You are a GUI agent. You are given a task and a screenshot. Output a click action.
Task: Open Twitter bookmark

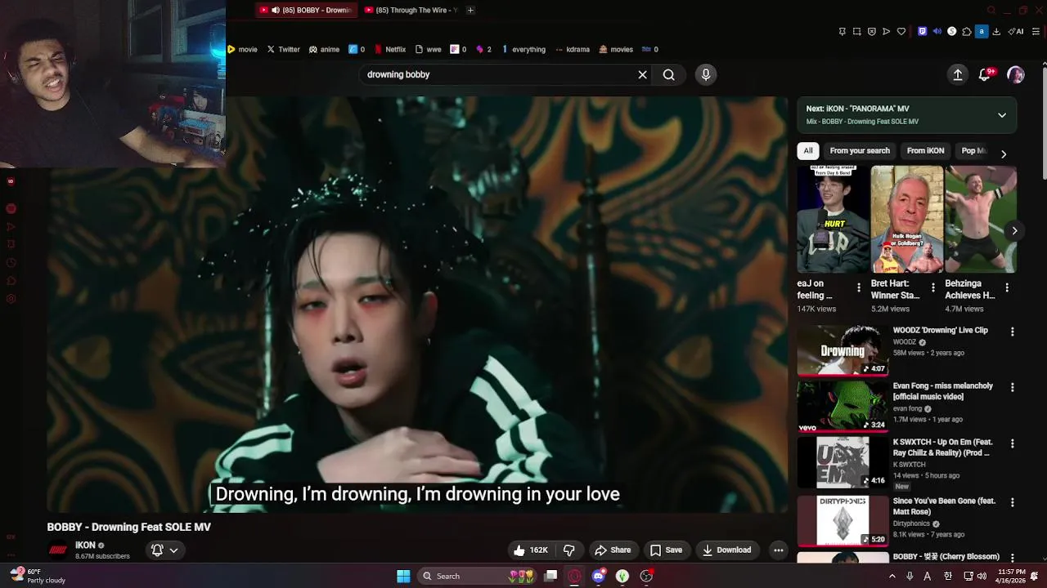(x=283, y=49)
